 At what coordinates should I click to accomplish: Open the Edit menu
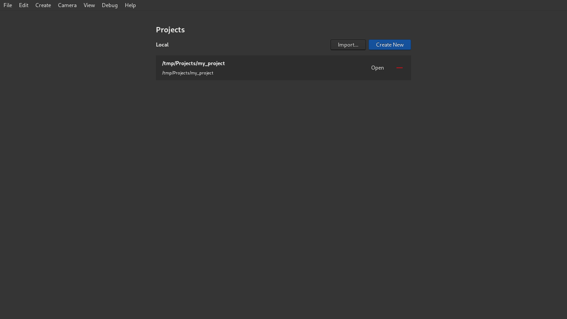coord(23,5)
